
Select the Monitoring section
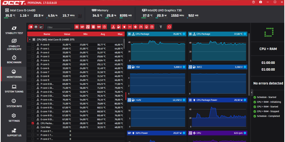pos(14,74)
